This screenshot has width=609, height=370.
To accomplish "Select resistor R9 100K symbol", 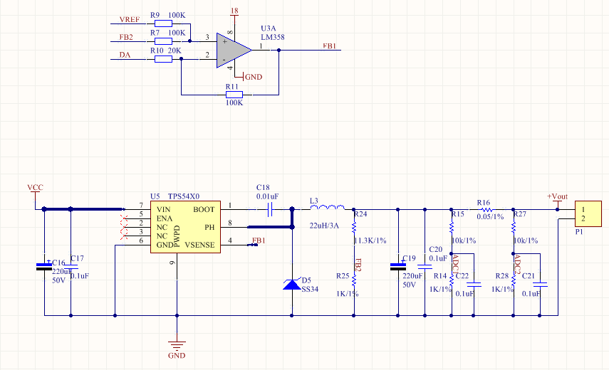I will pos(163,23).
